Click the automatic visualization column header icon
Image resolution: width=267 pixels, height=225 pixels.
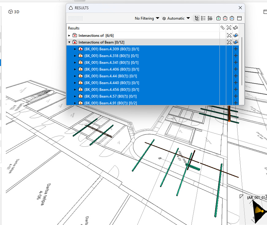click(235, 28)
